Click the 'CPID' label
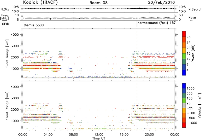Image resolution: width=202 pixels, height=140 pixels. click(5, 24)
